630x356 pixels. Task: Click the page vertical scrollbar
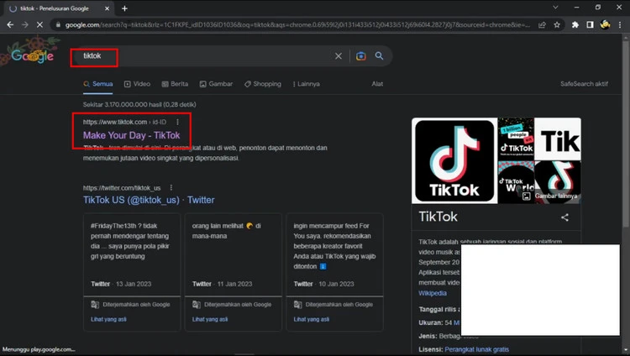click(x=625, y=133)
